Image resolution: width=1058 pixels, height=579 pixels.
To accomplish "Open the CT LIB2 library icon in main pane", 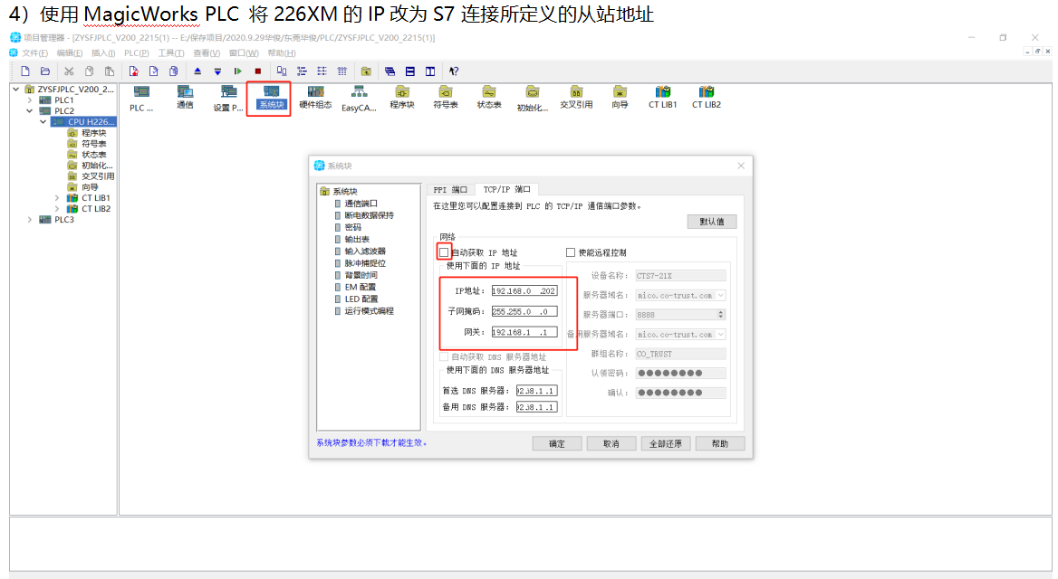I will (x=707, y=97).
